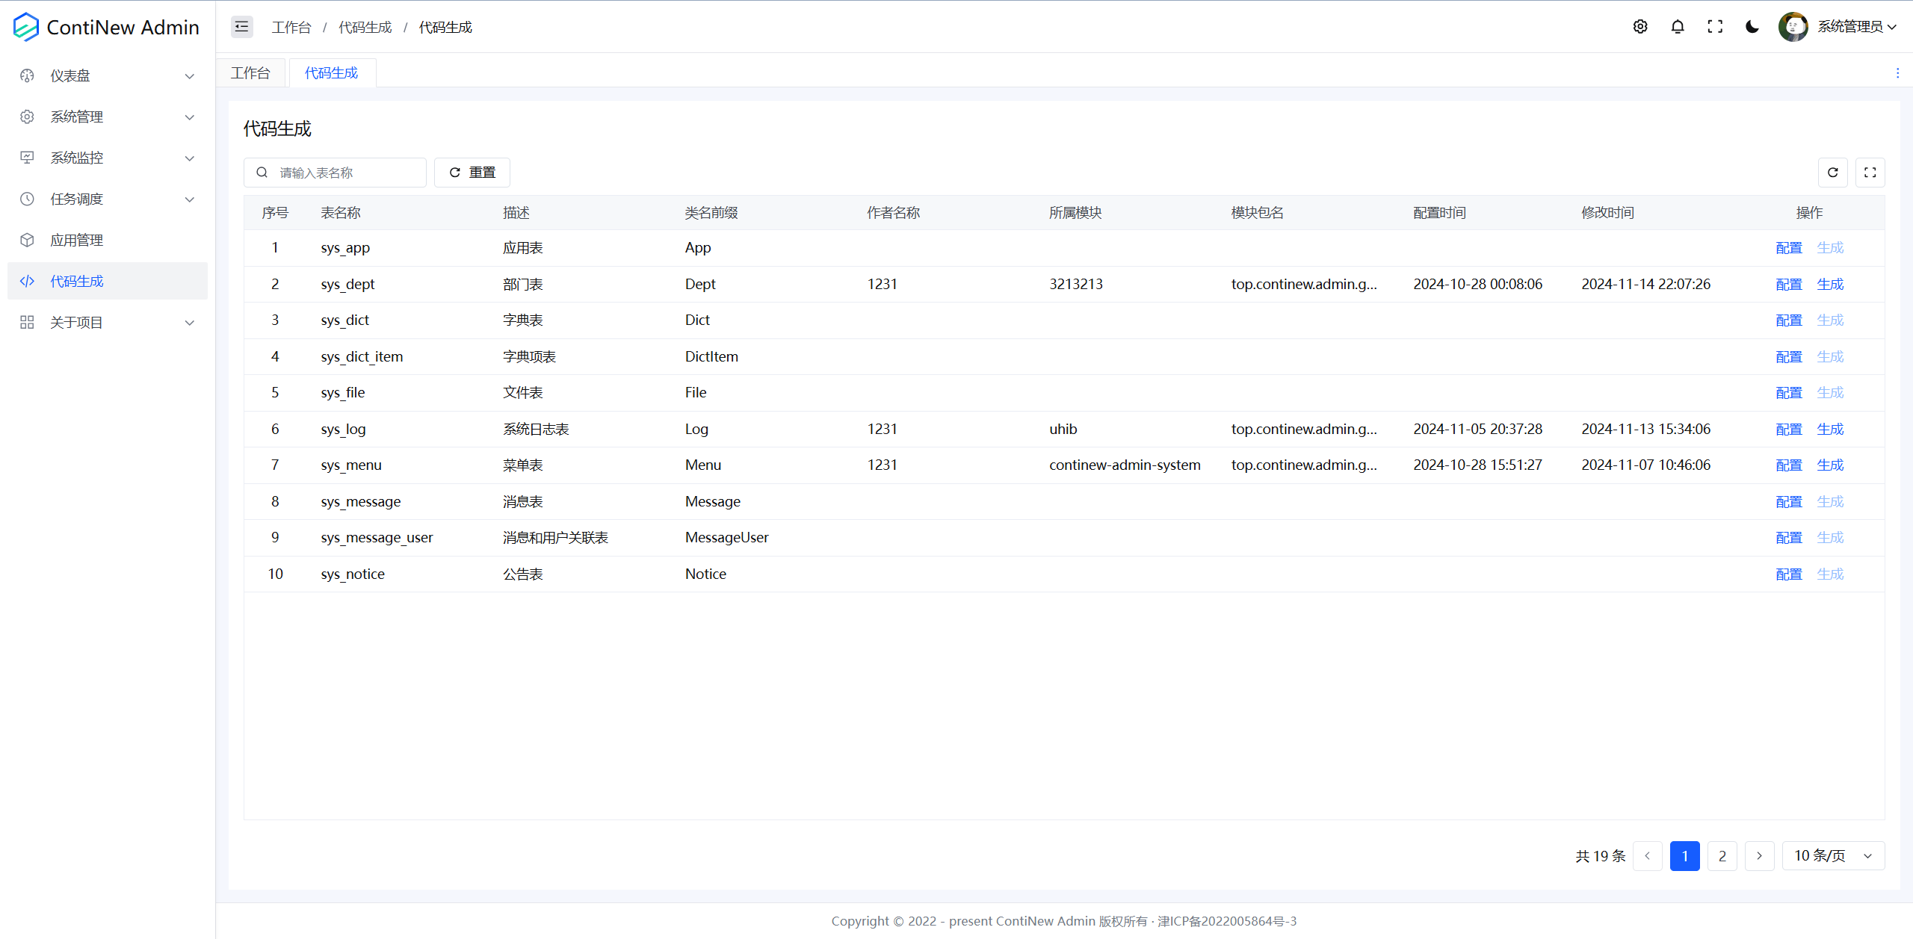Open the notifications bell
Viewport: 1913px width, 939px height.
(x=1677, y=27)
